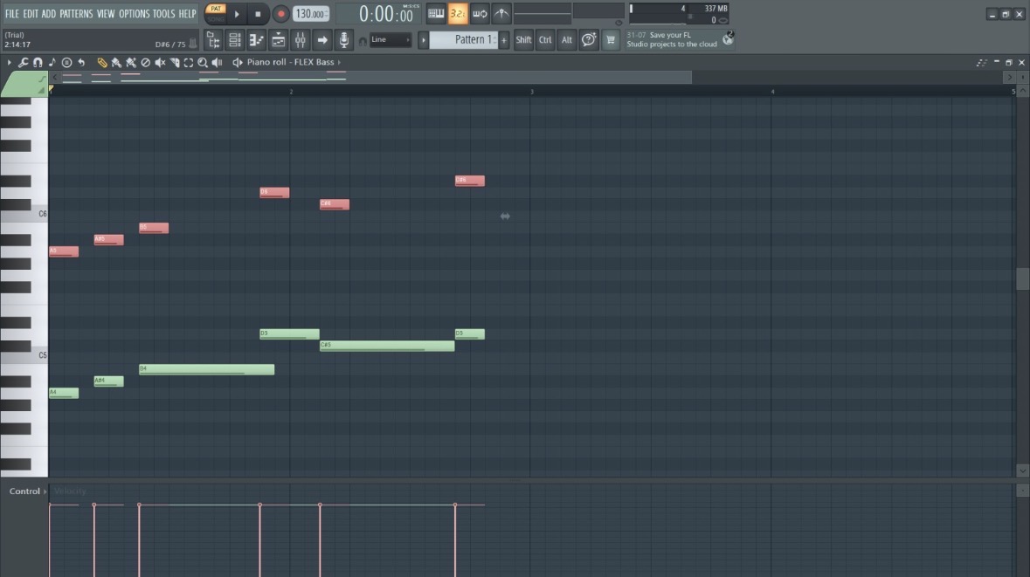Open the PATTERNS menu
This screenshot has height=577, width=1030.
click(x=76, y=14)
